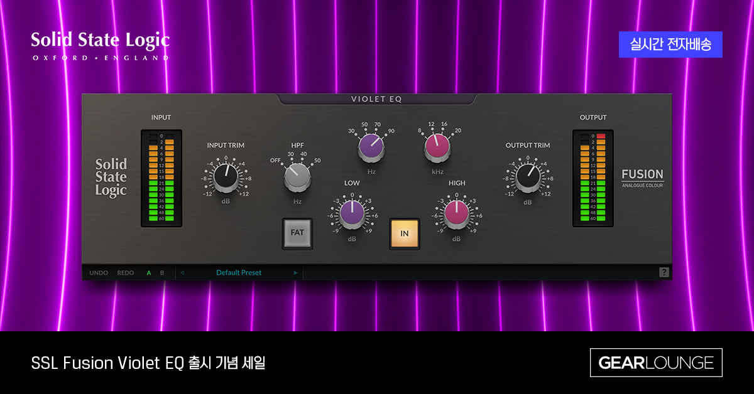Click the Undo icon in the bottom bar

pyautogui.click(x=99, y=272)
